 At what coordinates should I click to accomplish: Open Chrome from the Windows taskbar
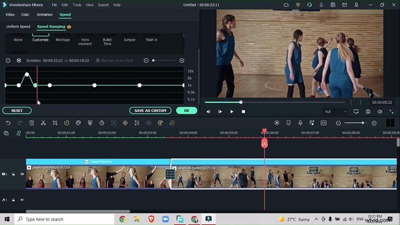pyautogui.click(x=122, y=219)
